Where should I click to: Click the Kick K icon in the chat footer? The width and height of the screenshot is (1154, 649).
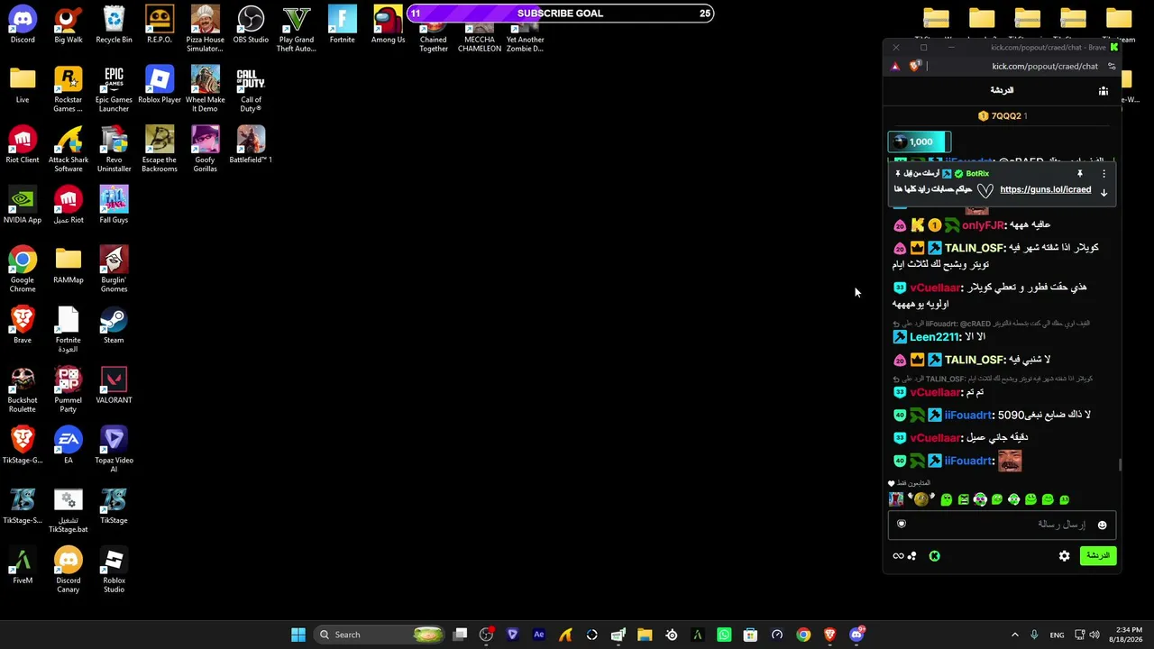click(935, 556)
